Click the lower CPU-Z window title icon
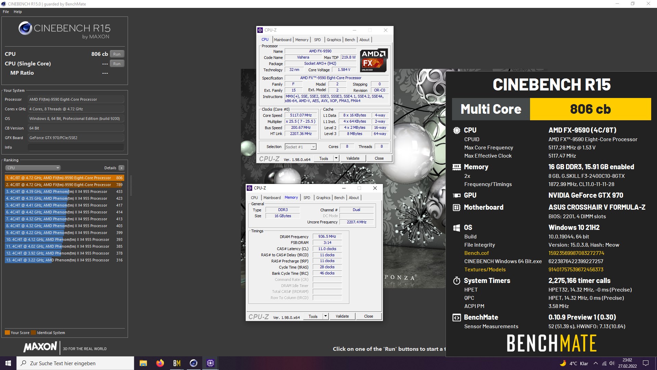Viewport: 657px width, 370px height. pyautogui.click(x=250, y=188)
